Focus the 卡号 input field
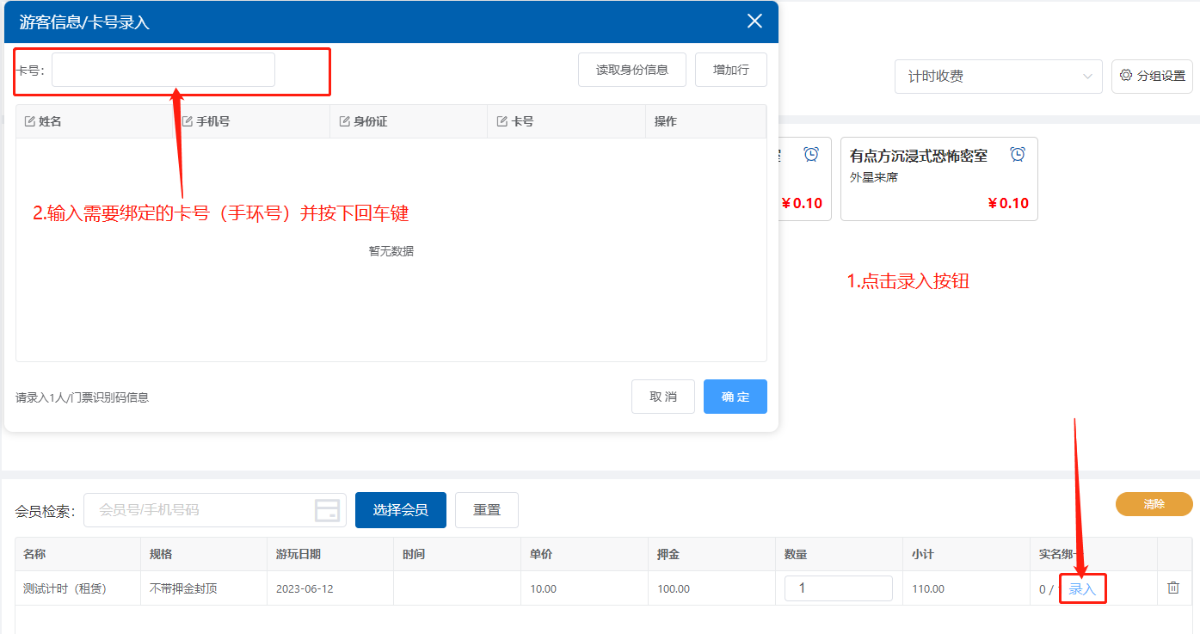Image resolution: width=1200 pixels, height=634 pixels. [163, 70]
